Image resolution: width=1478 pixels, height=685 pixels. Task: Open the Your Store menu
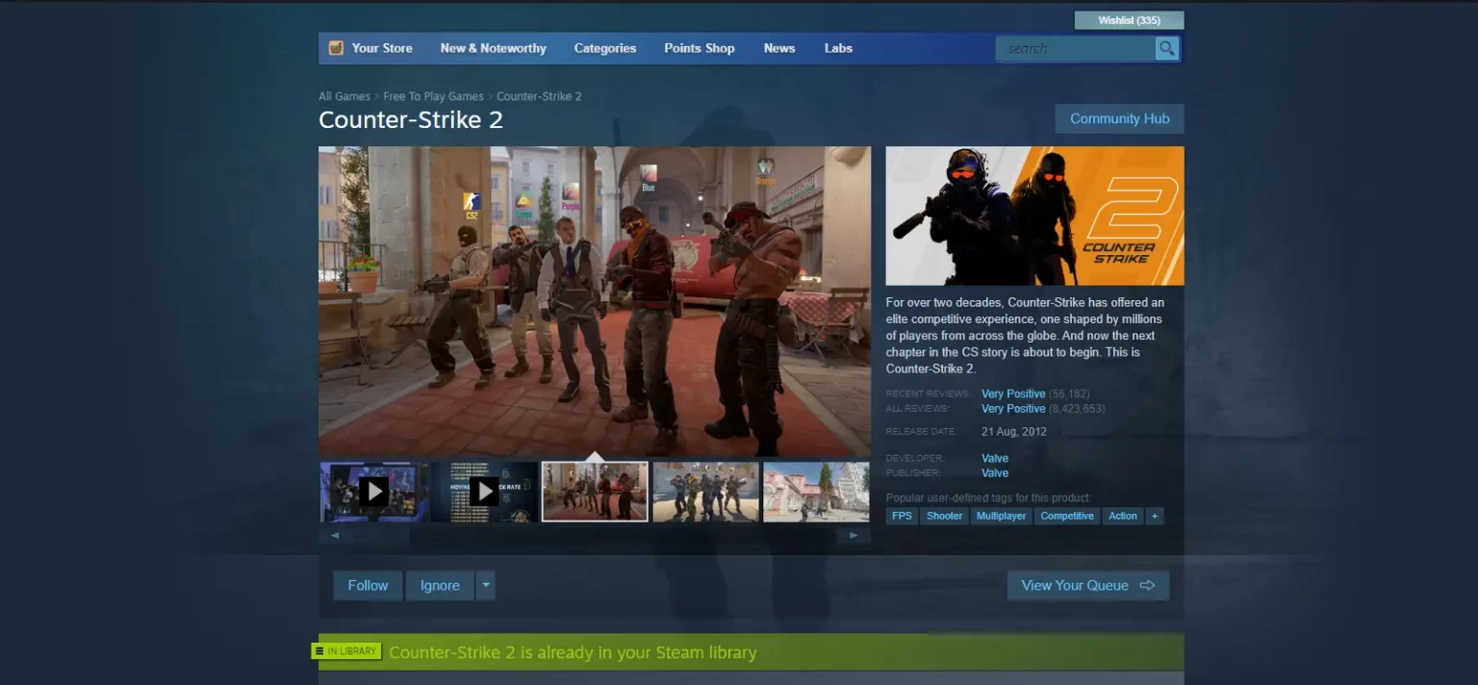382,48
